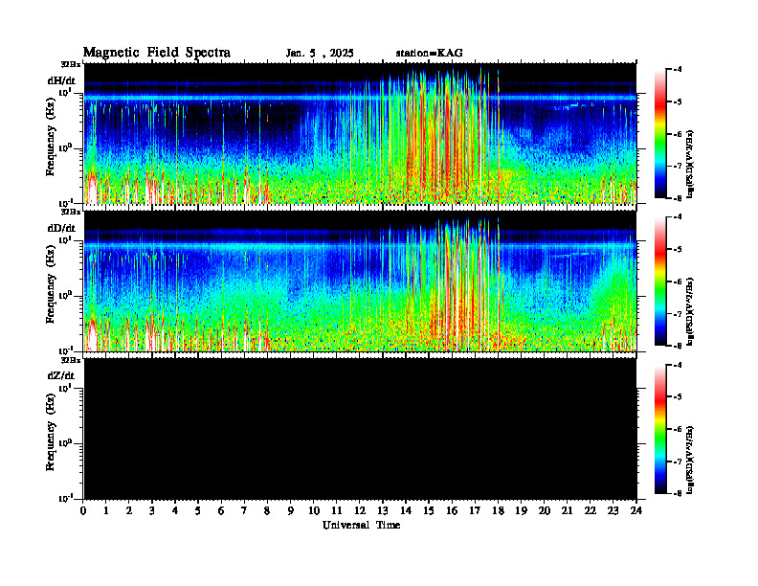Click the 'station=KAG' label
758x586 pixels.
coord(429,53)
